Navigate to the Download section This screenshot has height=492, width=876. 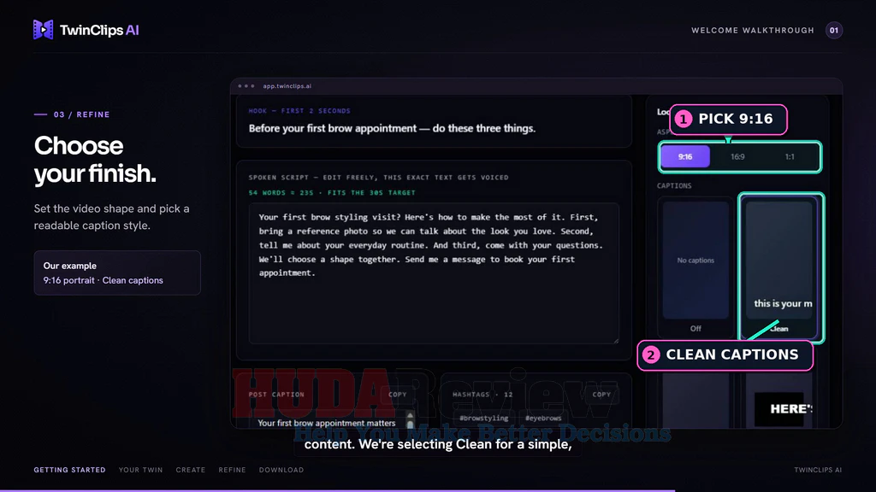point(281,470)
